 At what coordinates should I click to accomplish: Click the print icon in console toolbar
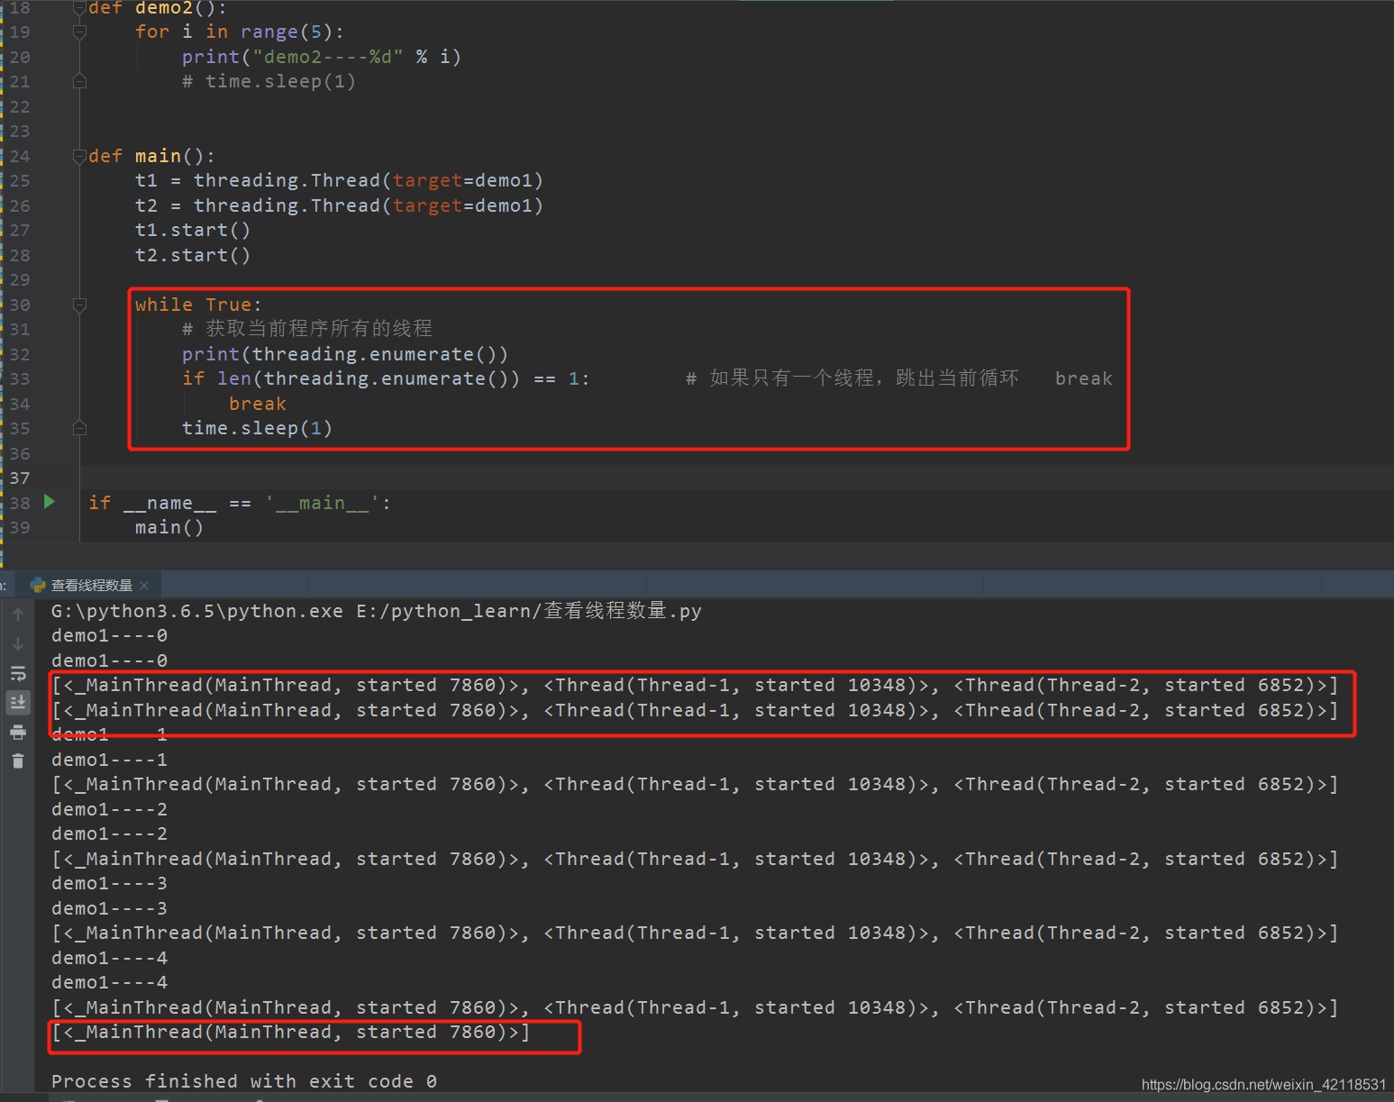point(18,732)
